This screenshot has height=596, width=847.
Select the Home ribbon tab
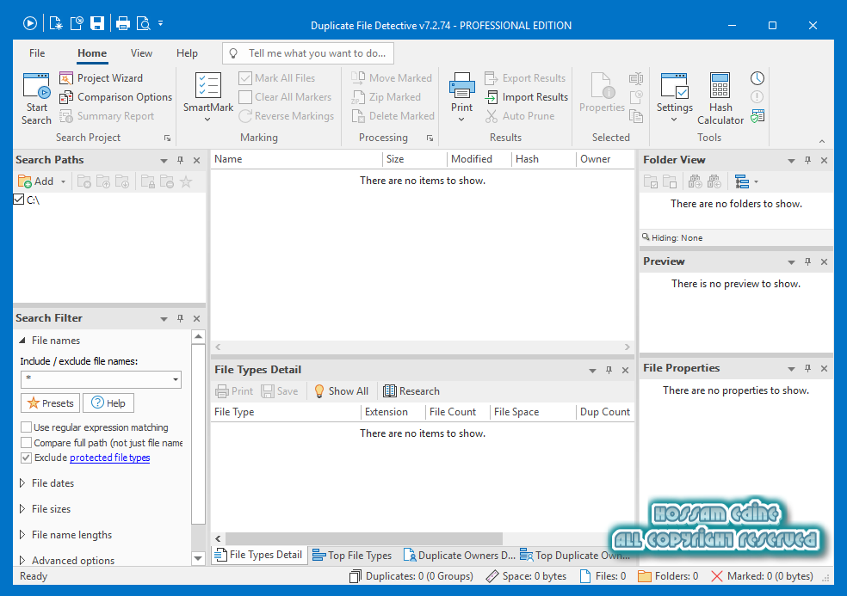92,53
